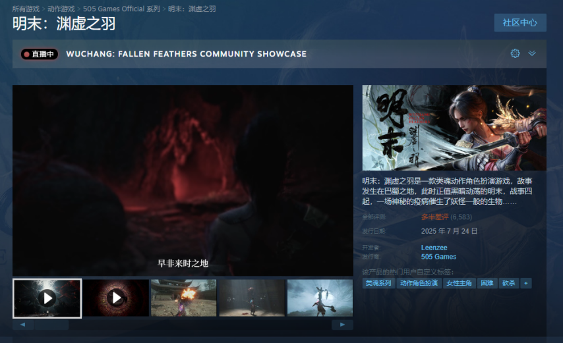Collapse the live broadcast banner chevron
Viewport: 563px width, 343px height.
tap(532, 53)
